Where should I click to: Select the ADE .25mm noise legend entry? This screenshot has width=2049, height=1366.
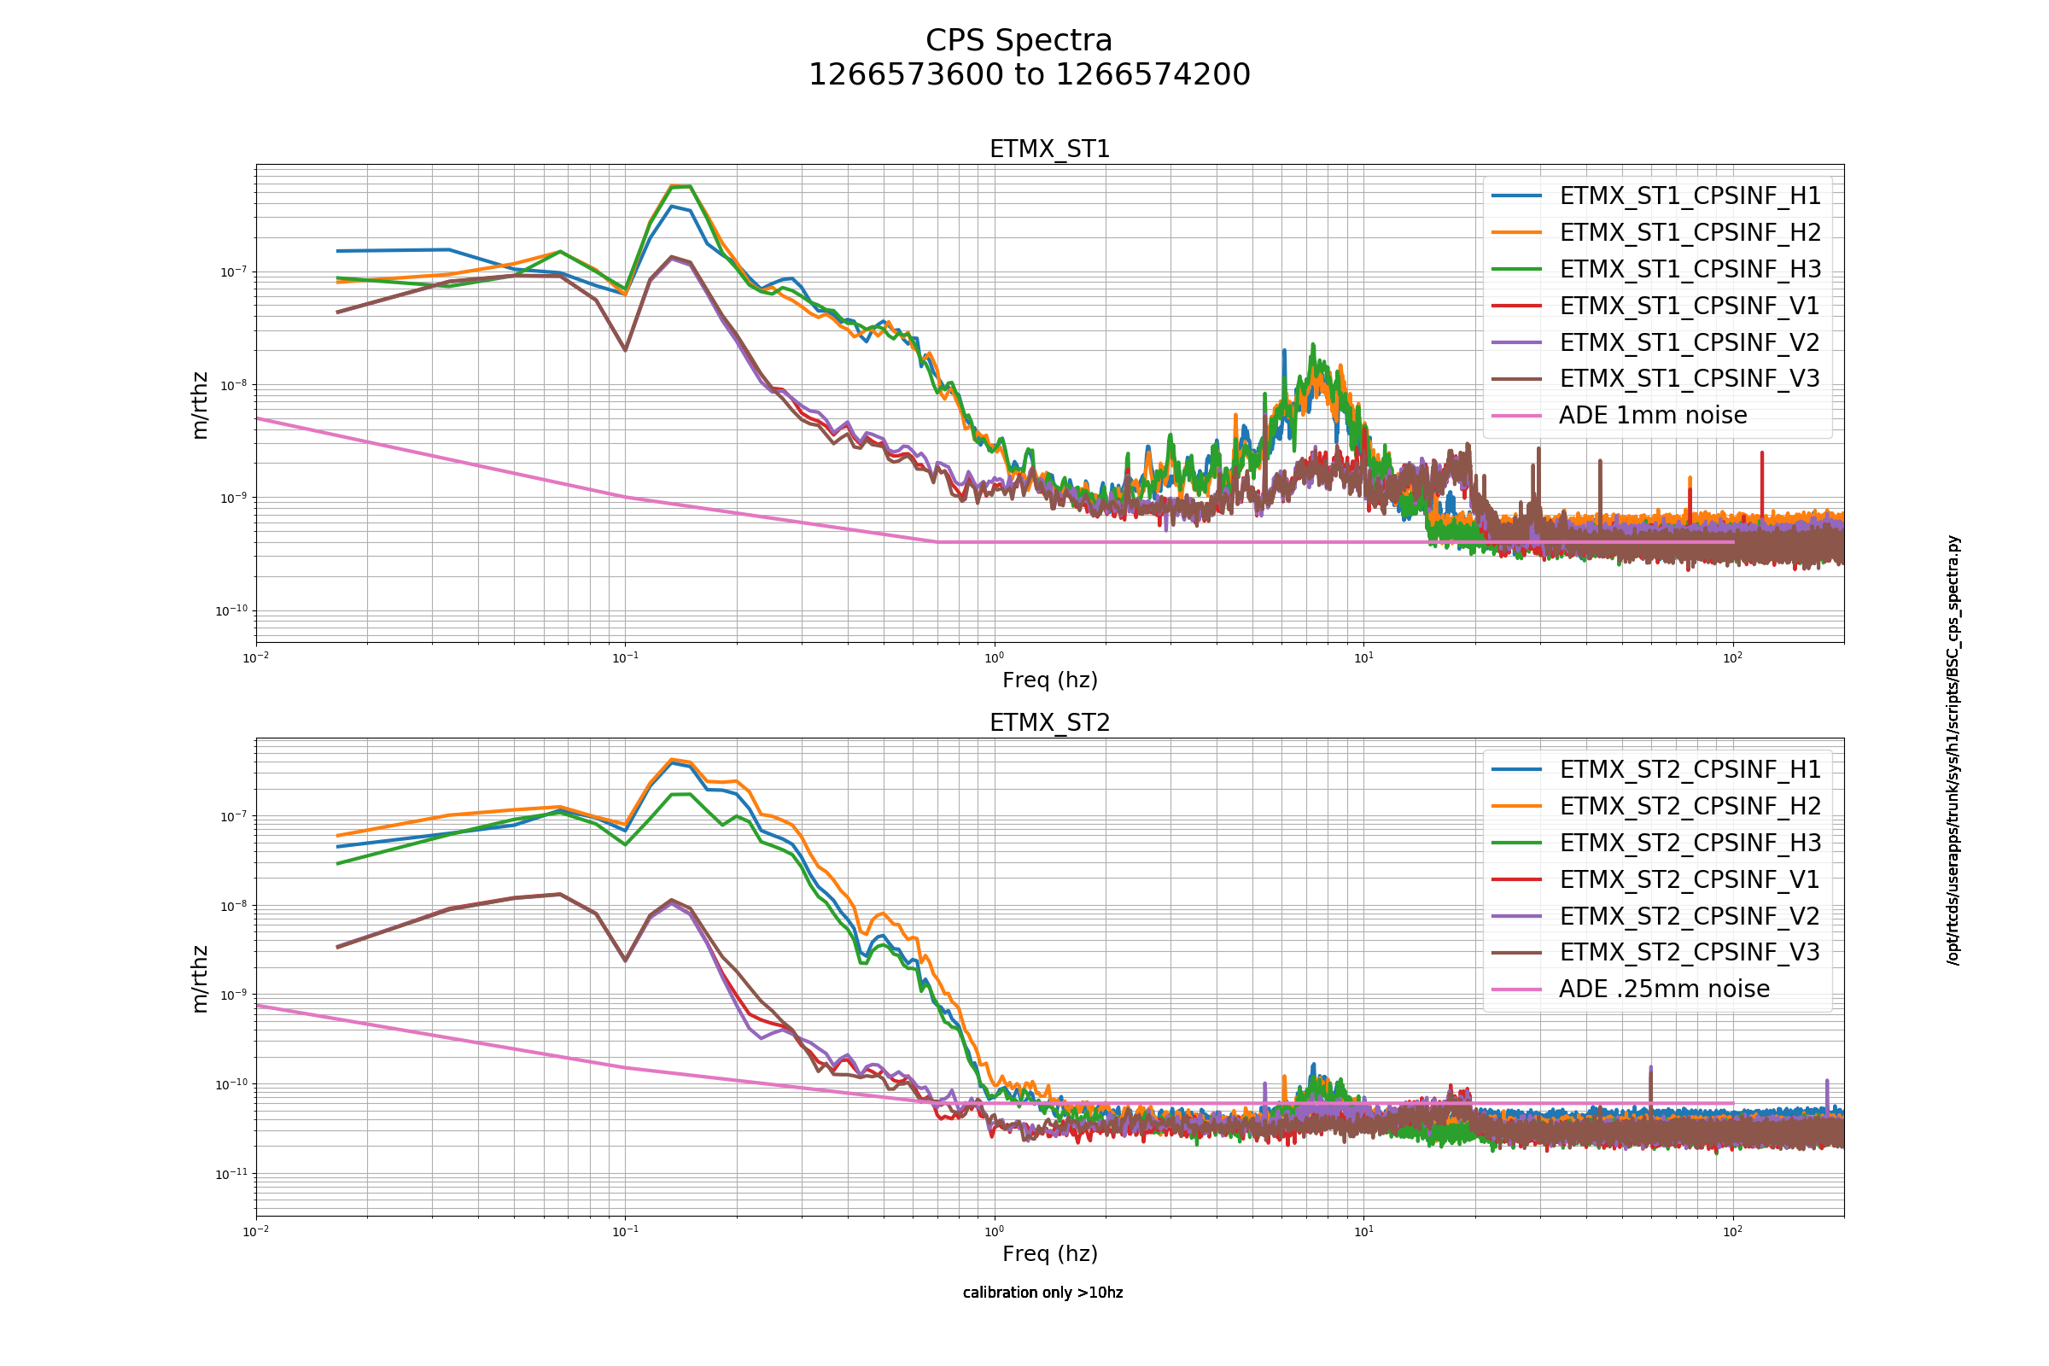[1631, 989]
